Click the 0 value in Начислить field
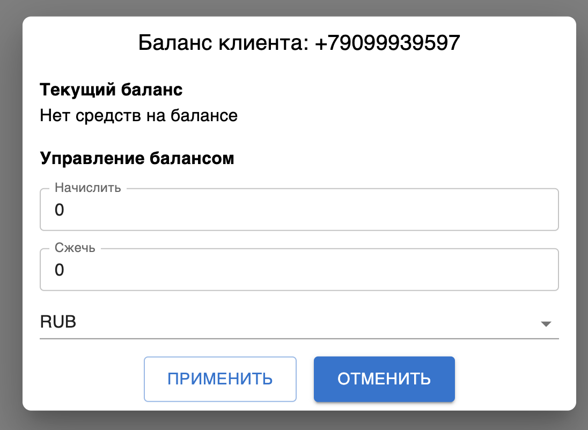Viewport: 588px width, 430px height. click(x=60, y=210)
